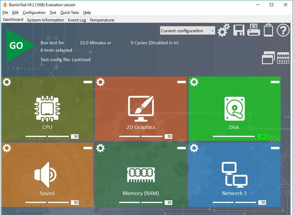Open test preferences via double-gear icon
Image resolution: width=293 pixels, height=215 pixels.
[224, 30]
